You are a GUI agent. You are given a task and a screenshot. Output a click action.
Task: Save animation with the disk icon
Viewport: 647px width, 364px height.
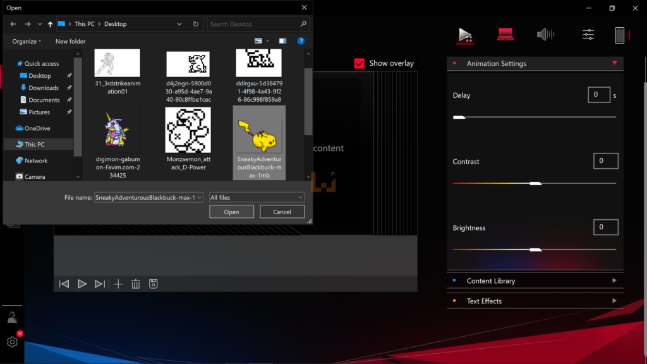click(153, 284)
